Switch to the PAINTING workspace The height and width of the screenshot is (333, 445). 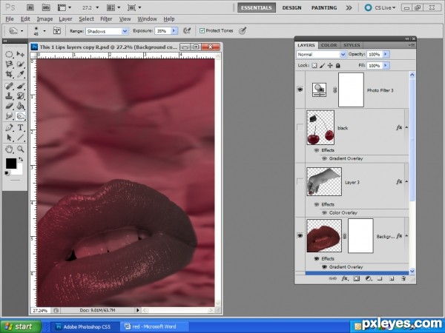(324, 8)
